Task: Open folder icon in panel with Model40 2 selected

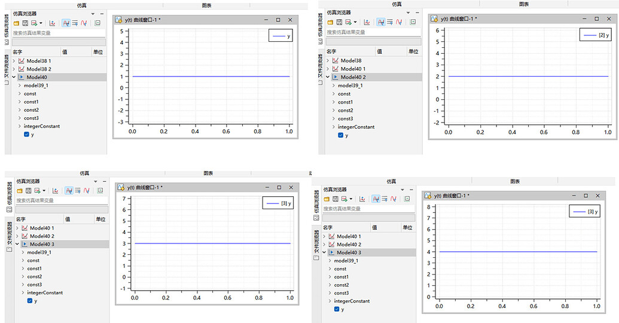Action: pyautogui.click(x=330, y=22)
